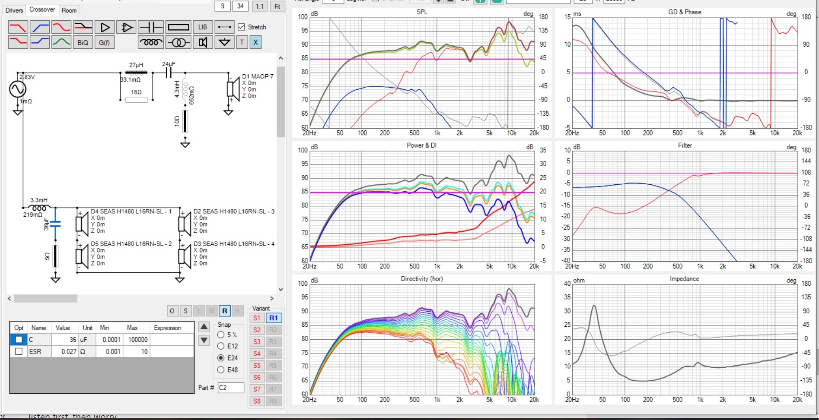Step value up with the up-arrow button
819x420 pixels.
click(x=204, y=327)
